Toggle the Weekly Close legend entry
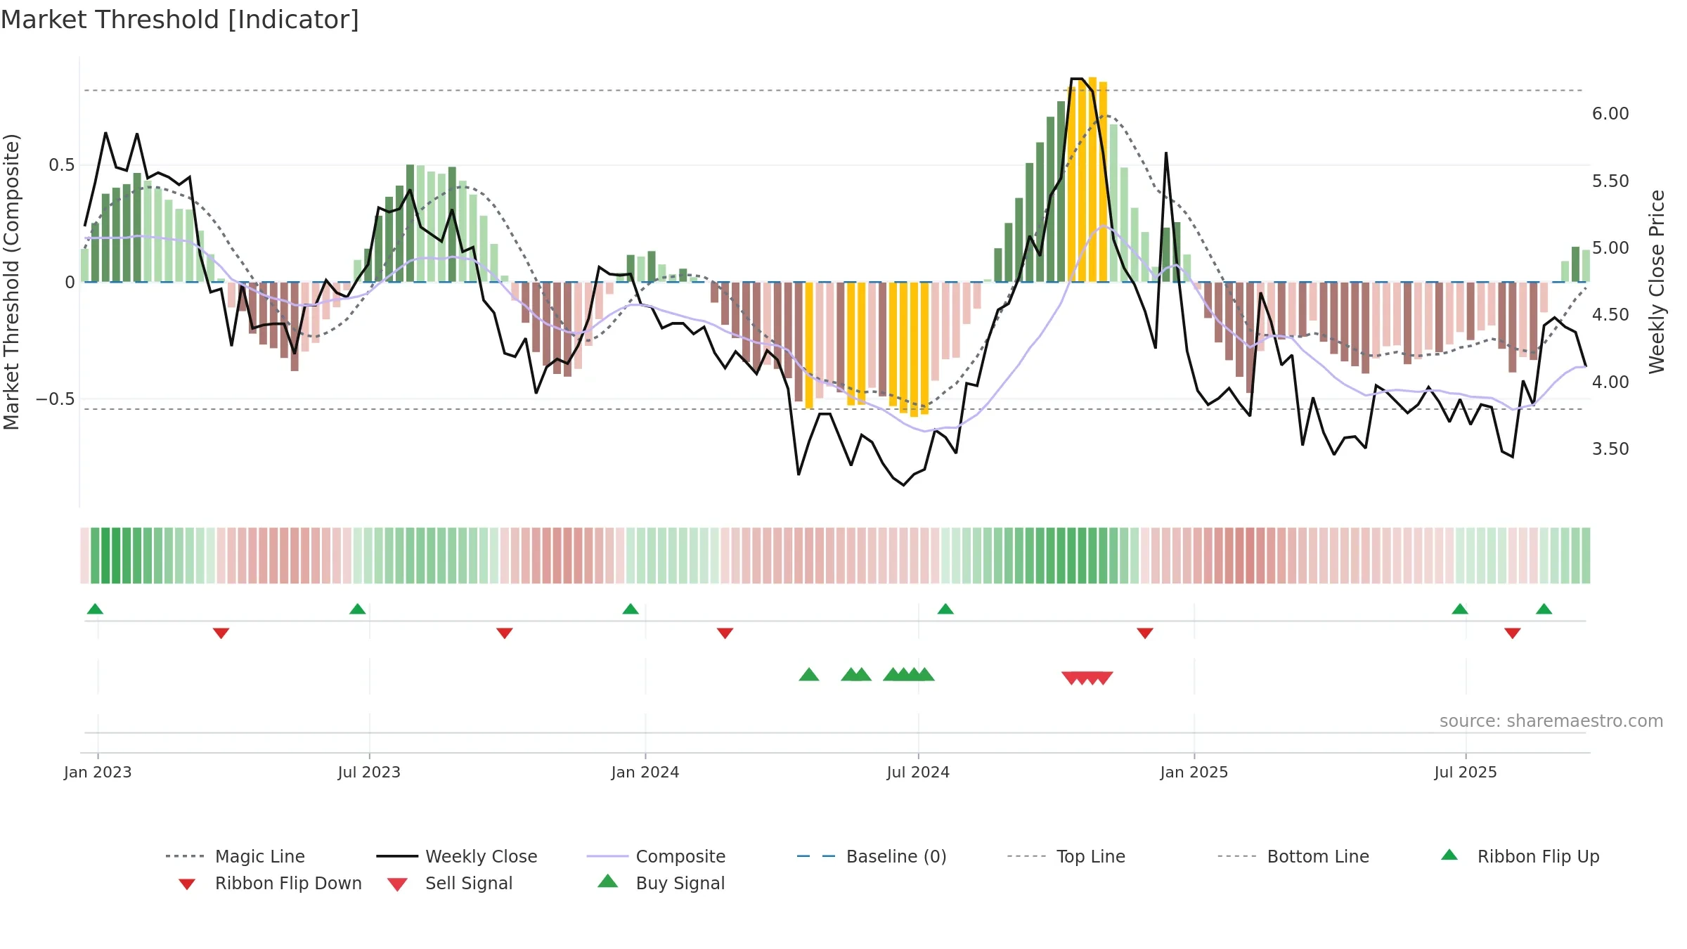This screenshot has height=949, width=1687. pyautogui.click(x=456, y=856)
